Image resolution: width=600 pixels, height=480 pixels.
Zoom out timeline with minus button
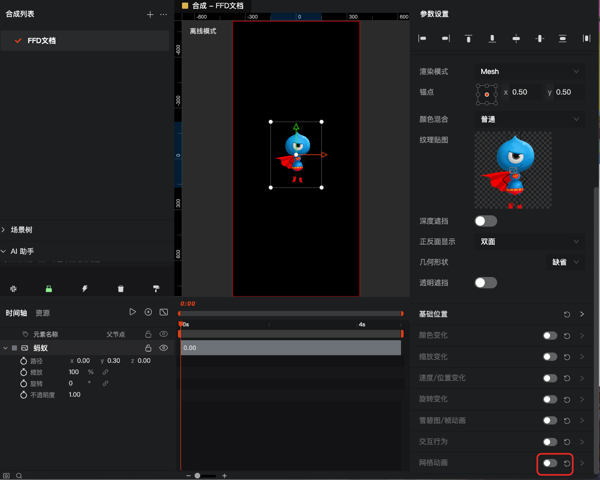pos(188,476)
